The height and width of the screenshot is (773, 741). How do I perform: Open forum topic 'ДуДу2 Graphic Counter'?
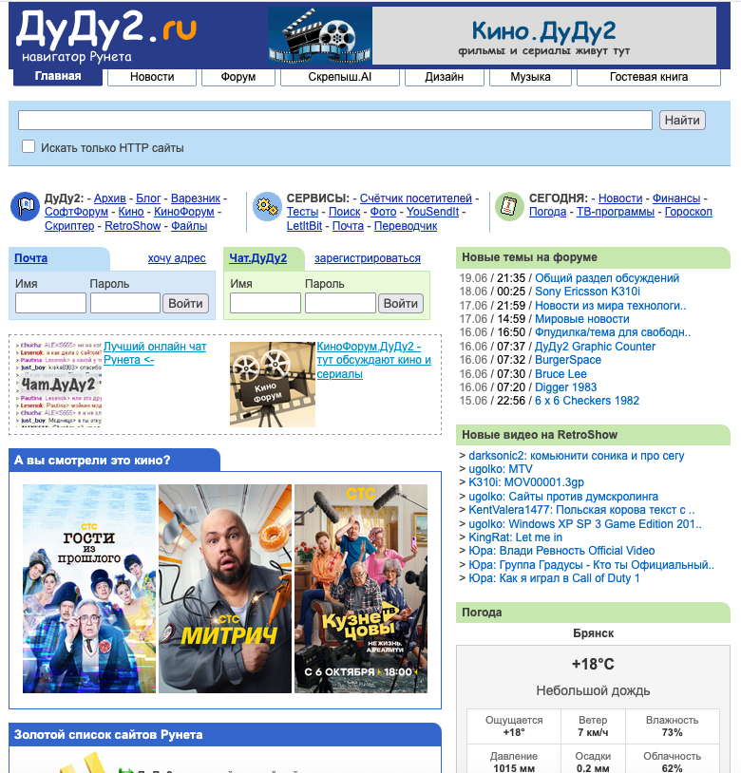coord(595,347)
